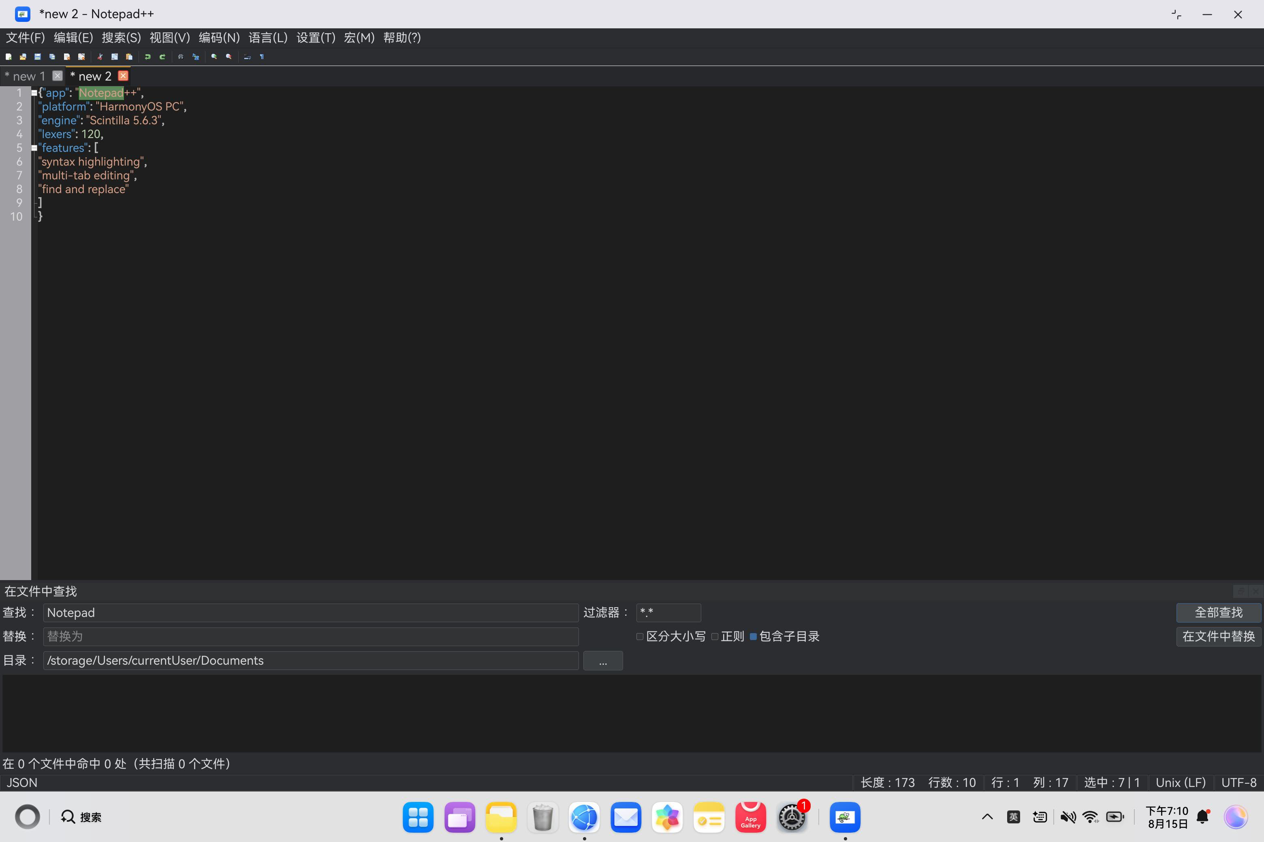The height and width of the screenshot is (842, 1264).
Task: Open the 语言(L) menu
Action: tap(268, 38)
